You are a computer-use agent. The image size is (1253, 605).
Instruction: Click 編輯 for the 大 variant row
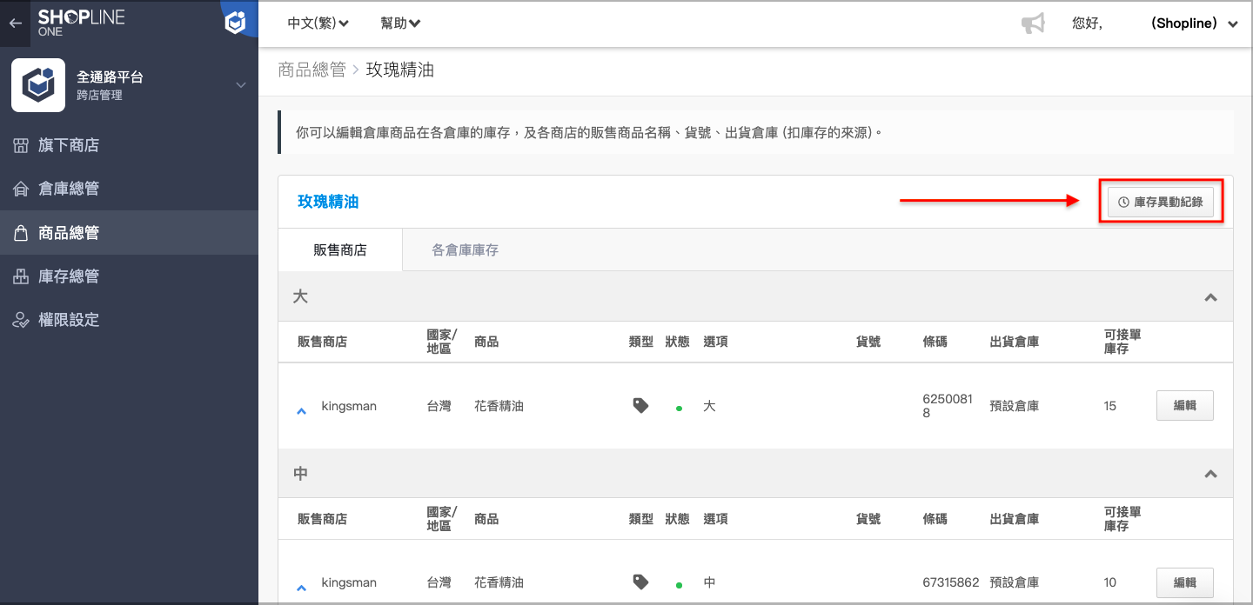pyautogui.click(x=1184, y=406)
